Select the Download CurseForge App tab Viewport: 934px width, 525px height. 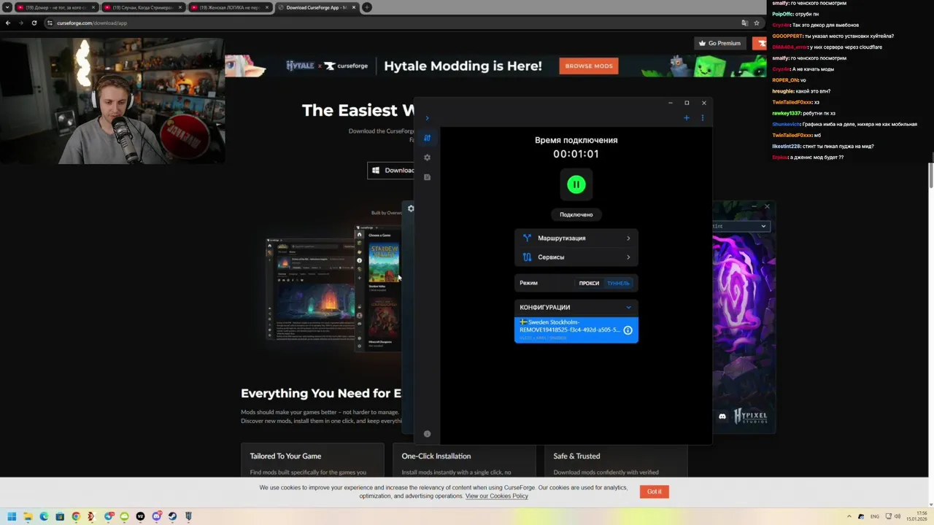(x=316, y=7)
